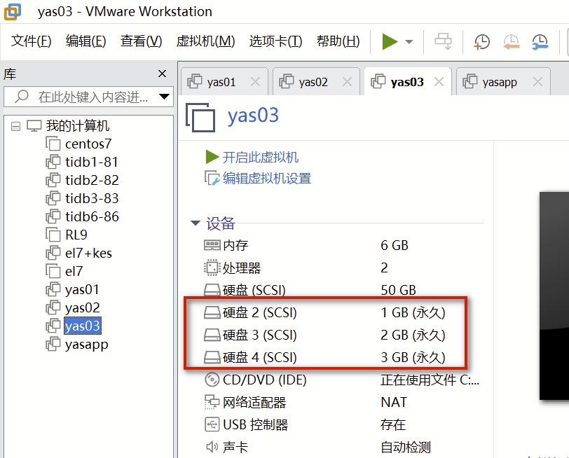Close the yas03 tab
The height and width of the screenshot is (458, 569).
439,82
